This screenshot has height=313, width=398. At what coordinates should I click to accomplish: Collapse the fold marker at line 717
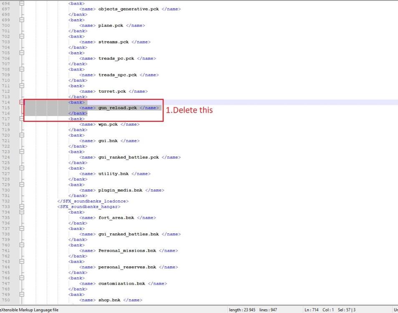coord(22,119)
